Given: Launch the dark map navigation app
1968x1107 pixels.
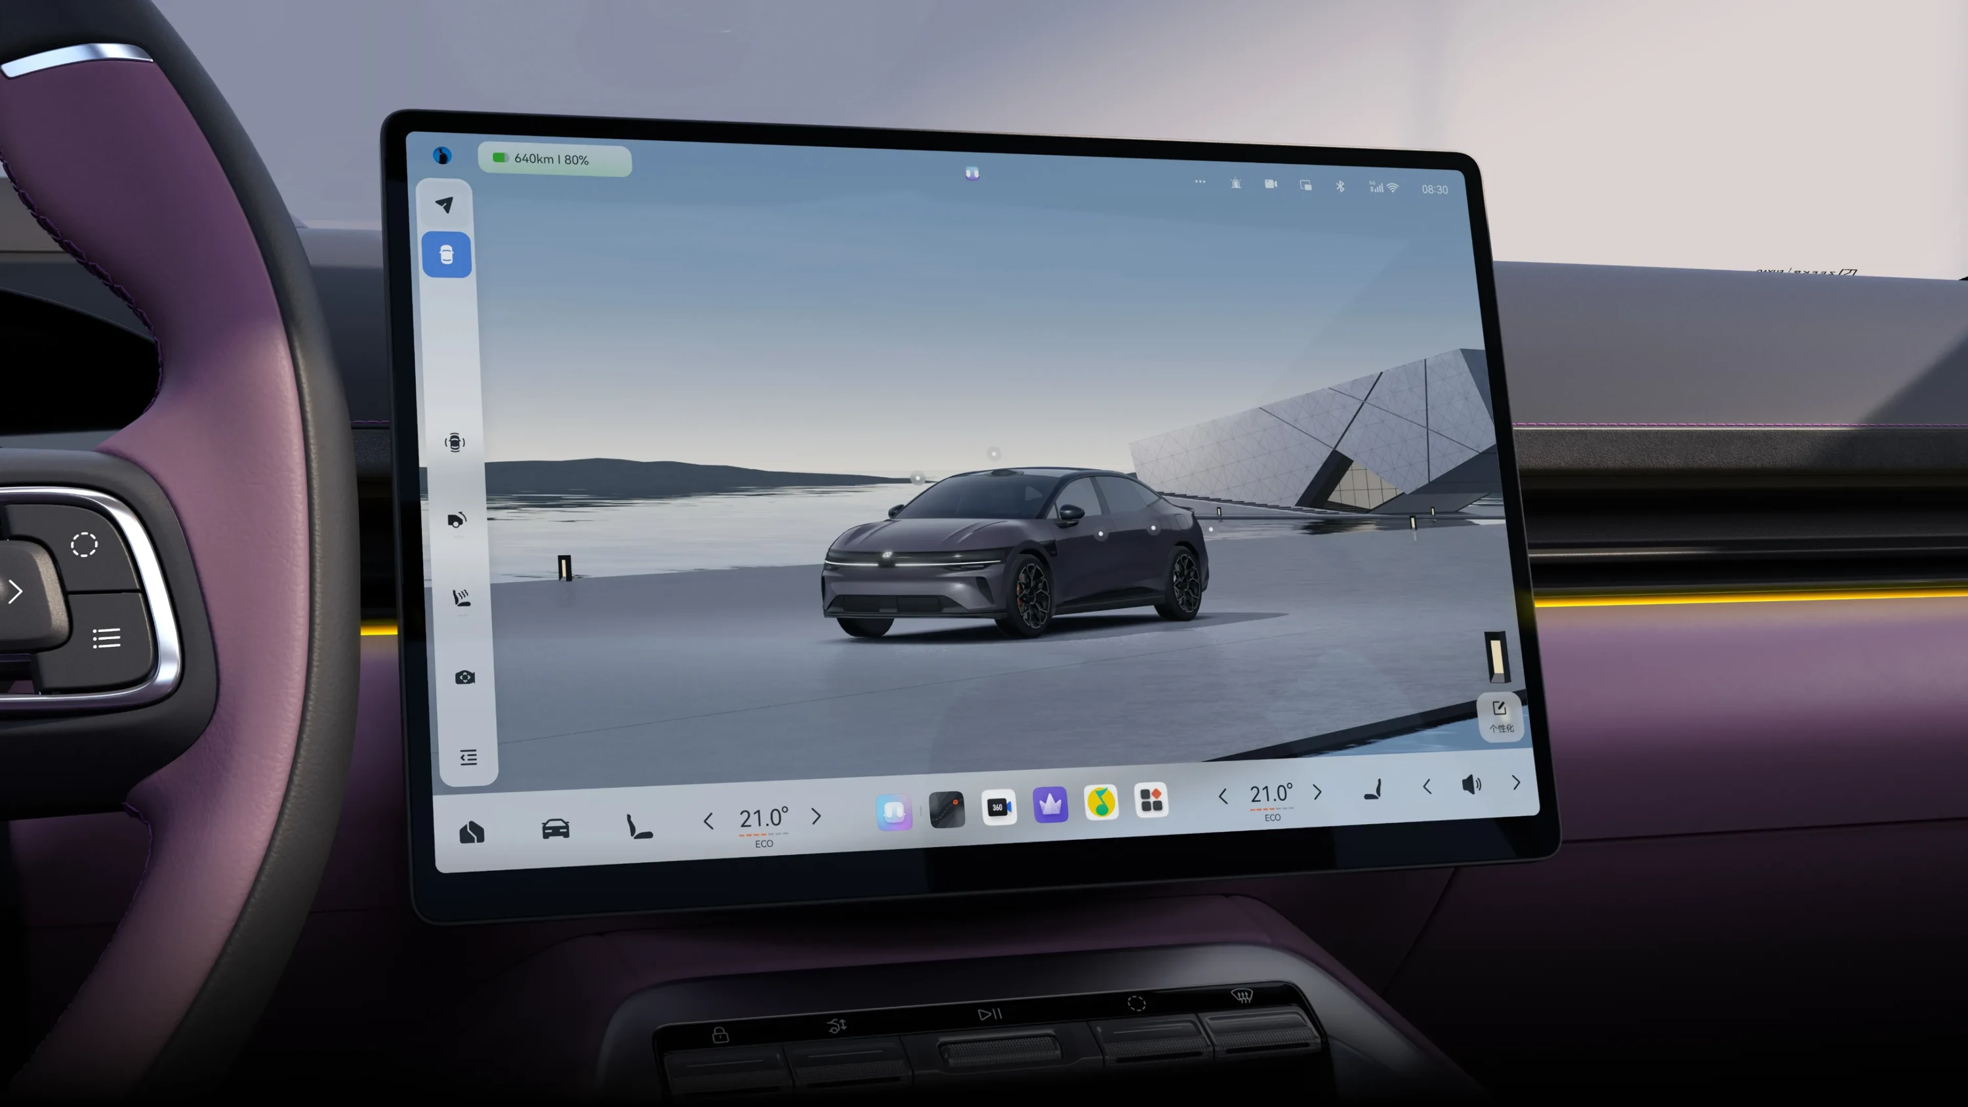Looking at the screenshot, I should pos(947,809).
